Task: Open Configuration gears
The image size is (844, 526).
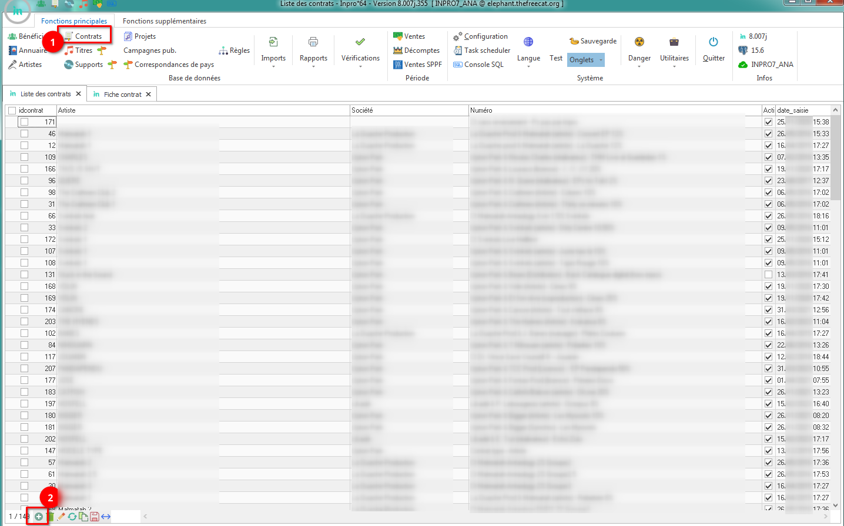Action: coord(480,36)
